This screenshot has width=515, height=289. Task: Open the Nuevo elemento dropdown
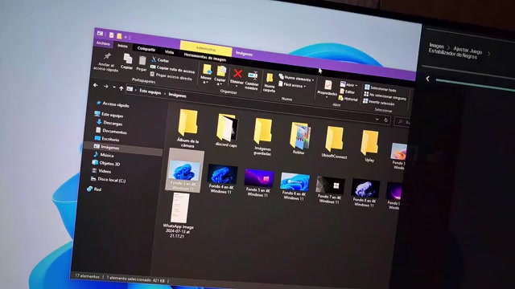pyautogui.click(x=297, y=78)
